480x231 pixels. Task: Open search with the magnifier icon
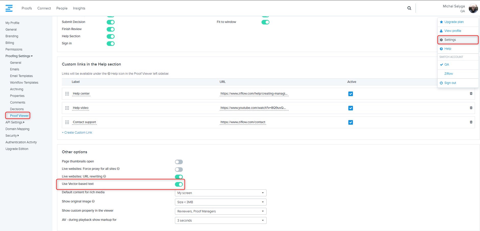click(409, 8)
